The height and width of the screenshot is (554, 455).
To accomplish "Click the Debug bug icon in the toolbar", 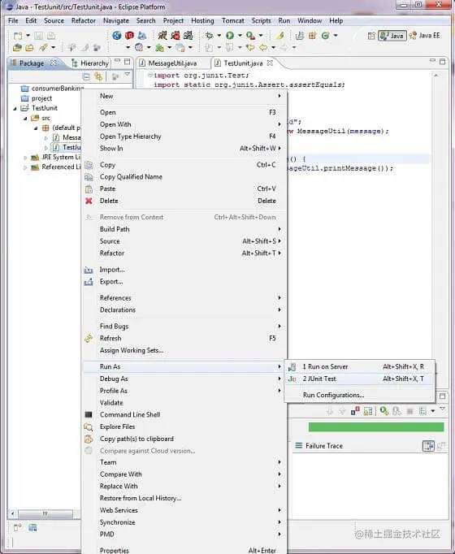I will tap(209, 35).
